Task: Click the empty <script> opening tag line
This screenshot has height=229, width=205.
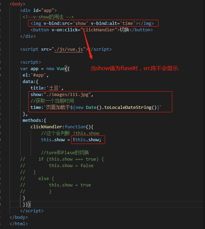Action: pos(31,62)
